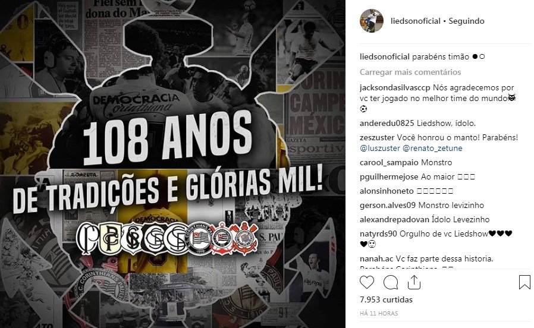534x328 pixels.
Task: Follow the @renato_zetune mention link
Action: (432, 149)
